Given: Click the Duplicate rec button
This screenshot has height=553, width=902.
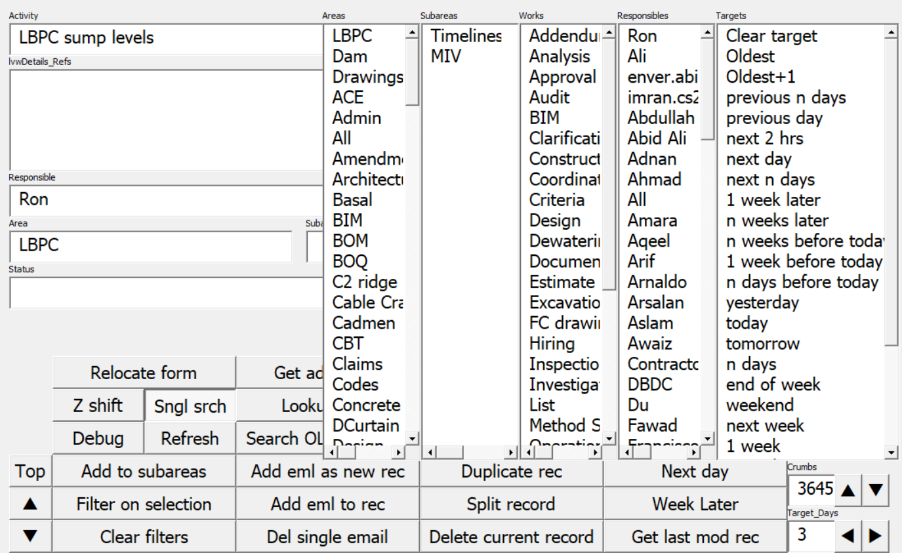Looking at the screenshot, I should [511, 472].
